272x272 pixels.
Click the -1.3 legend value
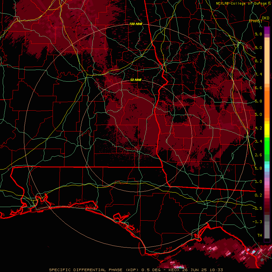(x=257, y=222)
